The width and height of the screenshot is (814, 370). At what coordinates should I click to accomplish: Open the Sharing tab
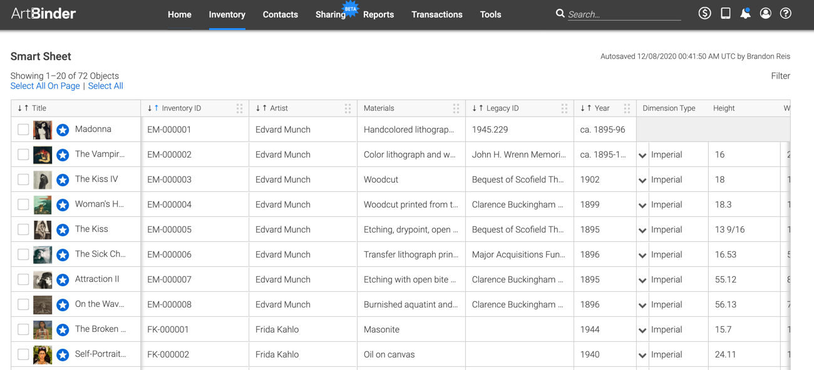pos(331,14)
